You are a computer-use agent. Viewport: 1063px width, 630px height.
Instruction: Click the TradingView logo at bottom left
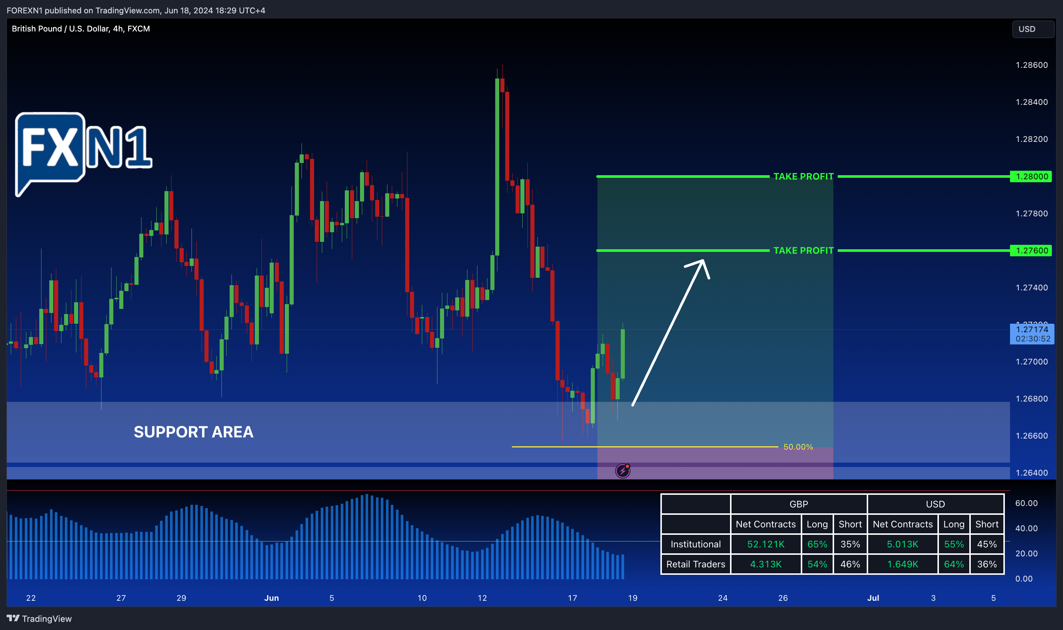click(39, 619)
